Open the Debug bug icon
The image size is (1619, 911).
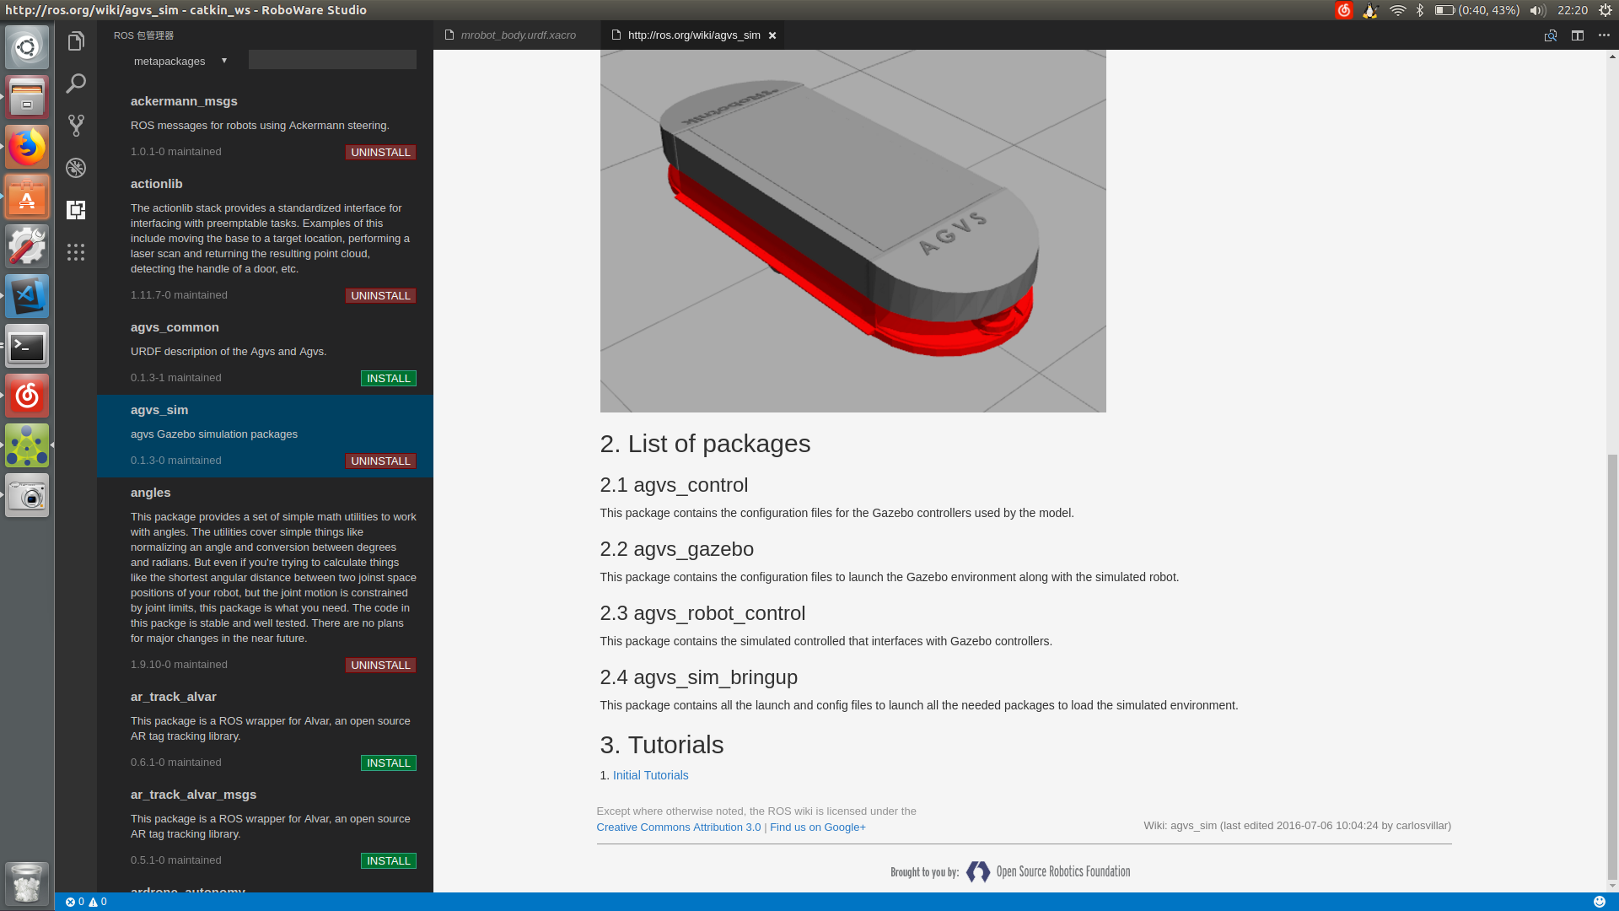tap(76, 168)
